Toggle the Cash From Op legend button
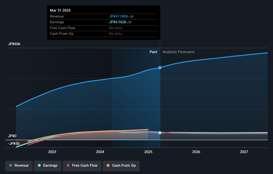Screen dimensions: 273x174 tap(121, 166)
